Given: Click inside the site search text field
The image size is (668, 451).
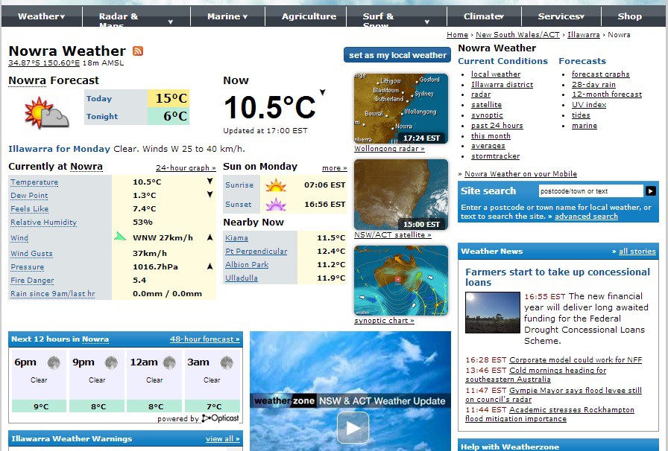Looking at the screenshot, I should [591, 191].
